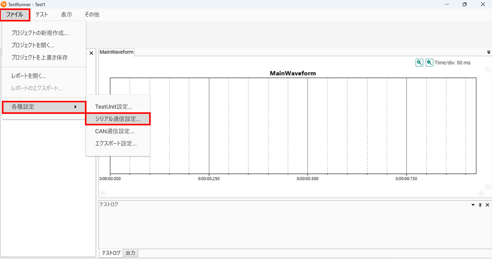Click the waveform zoom-out magnifier icon
This screenshot has height=276, width=492.
pyautogui.click(x=429, y=62)
